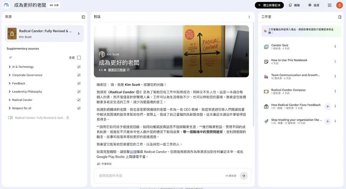Click the here link to buy Radical Candor
Viewport: 346px width, 189px height.
(x=133, y=152)
